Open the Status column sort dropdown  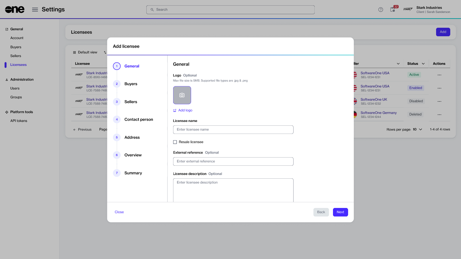click(x=423, y=64)
